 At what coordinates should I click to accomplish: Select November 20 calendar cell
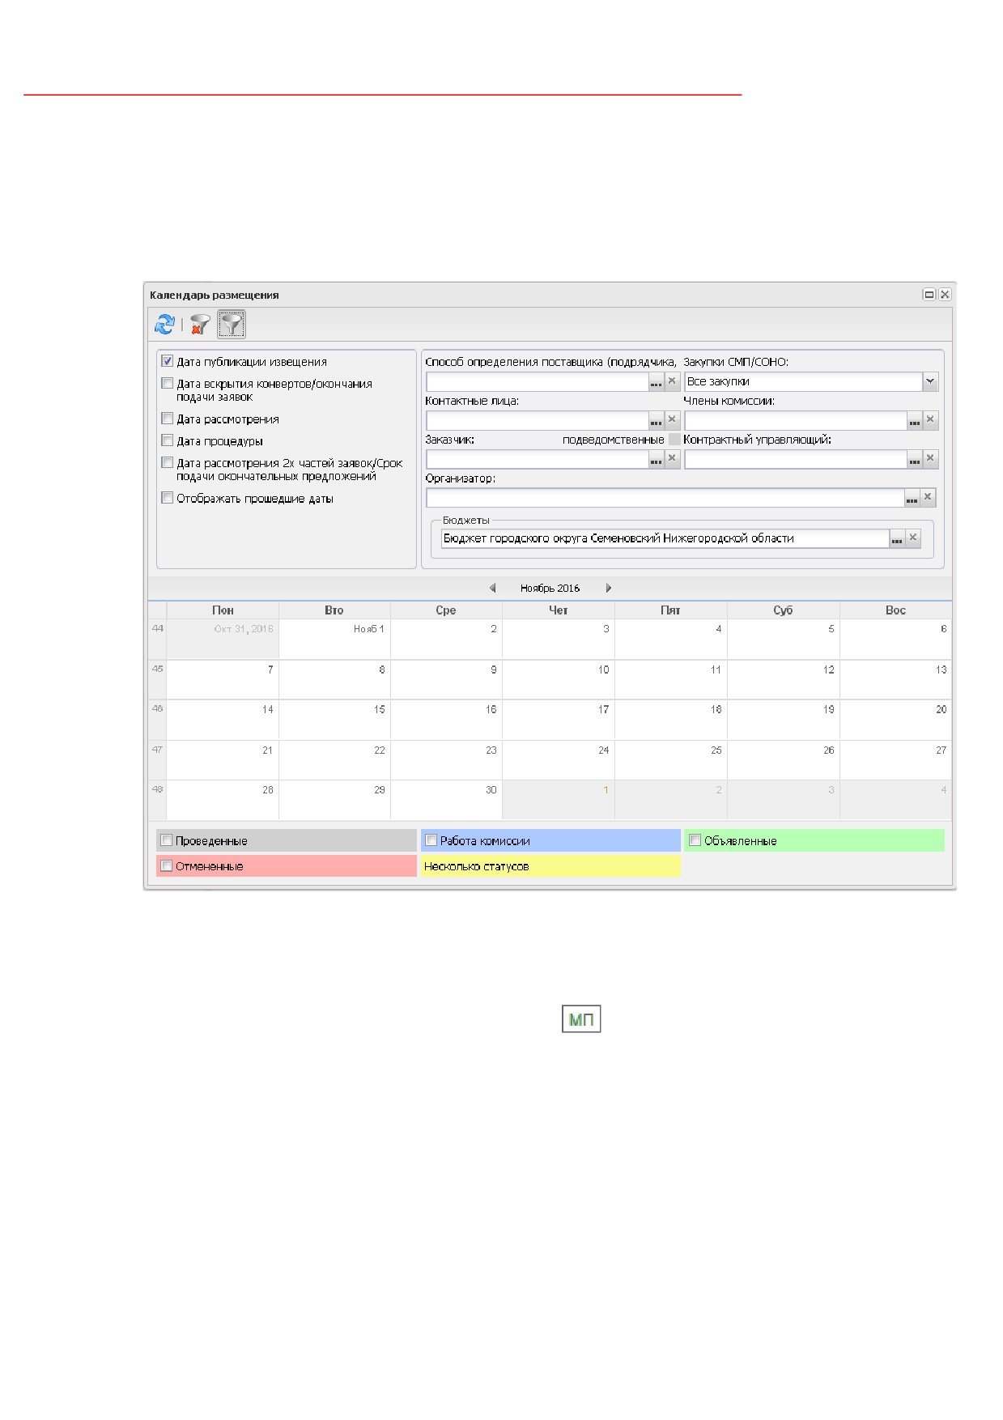pos(895,720)
